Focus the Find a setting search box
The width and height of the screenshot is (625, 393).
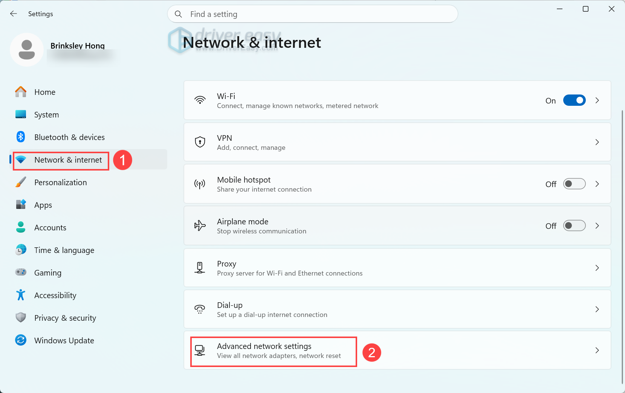point(313,14)
